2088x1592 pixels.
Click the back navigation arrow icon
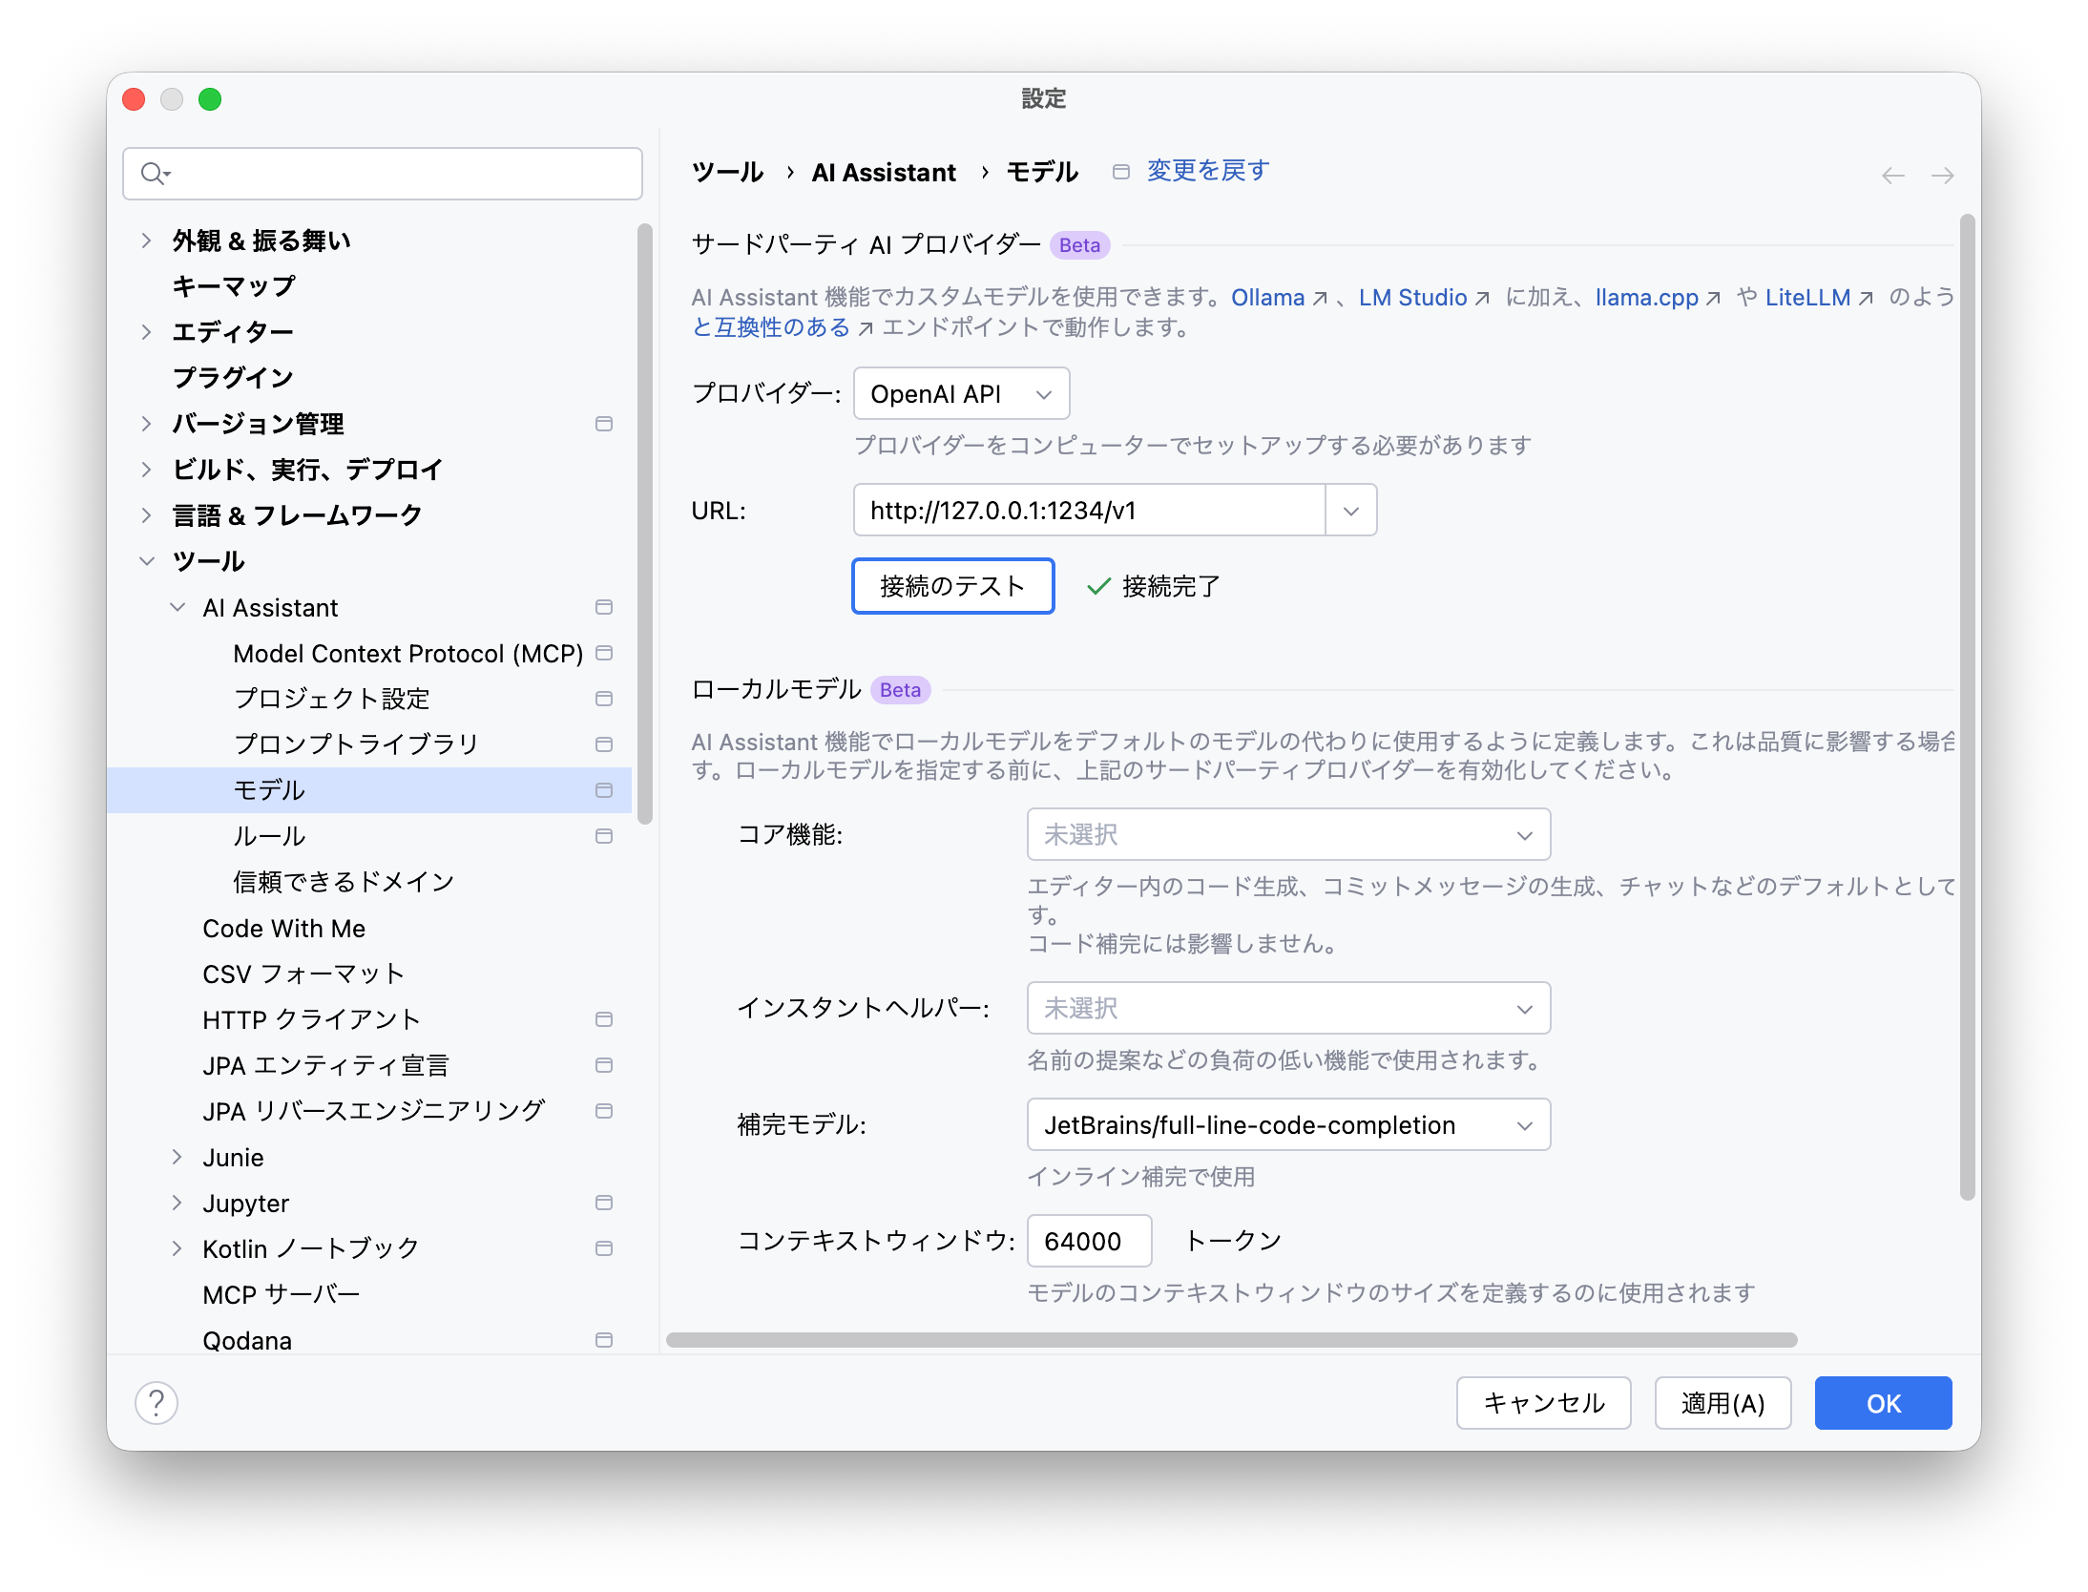(1892, 176)
